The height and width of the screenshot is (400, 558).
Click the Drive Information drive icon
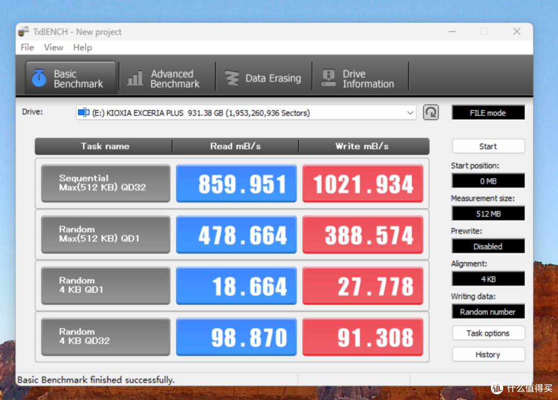tap(329, 78)
